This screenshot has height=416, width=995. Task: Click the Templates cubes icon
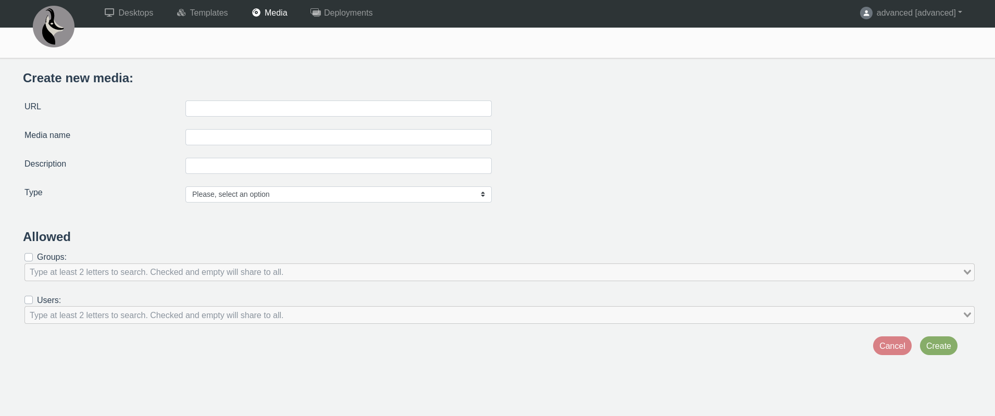[x=181, y=12]
